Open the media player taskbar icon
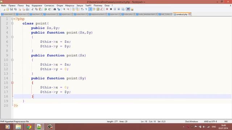This screenshot has width=232, height=130. 7,127
